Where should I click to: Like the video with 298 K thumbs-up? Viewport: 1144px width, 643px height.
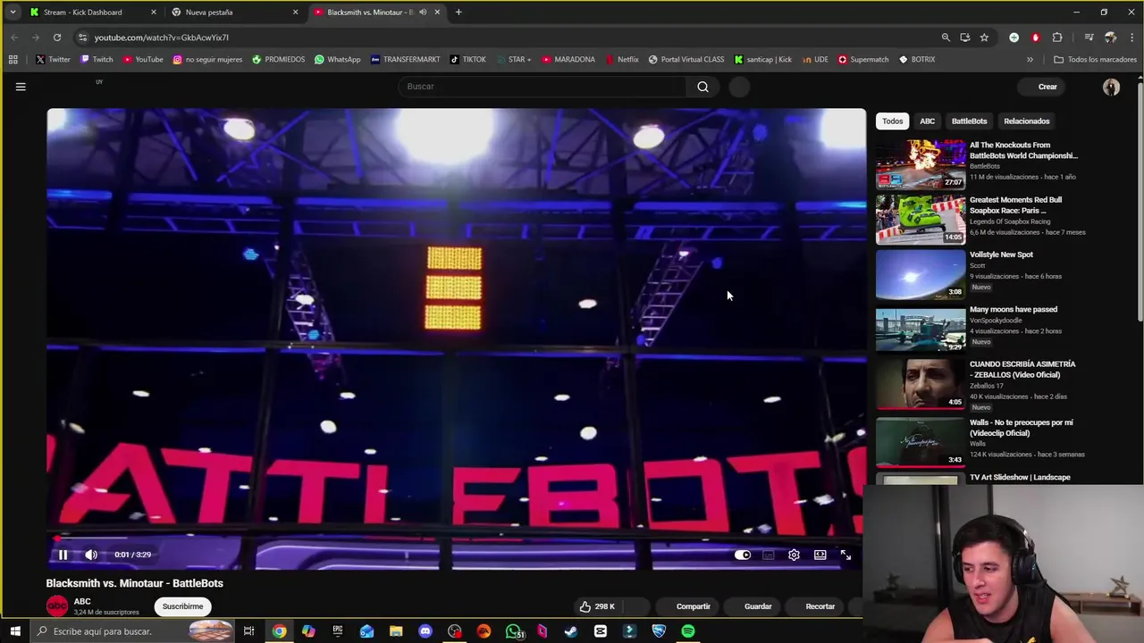coord(597,606)
